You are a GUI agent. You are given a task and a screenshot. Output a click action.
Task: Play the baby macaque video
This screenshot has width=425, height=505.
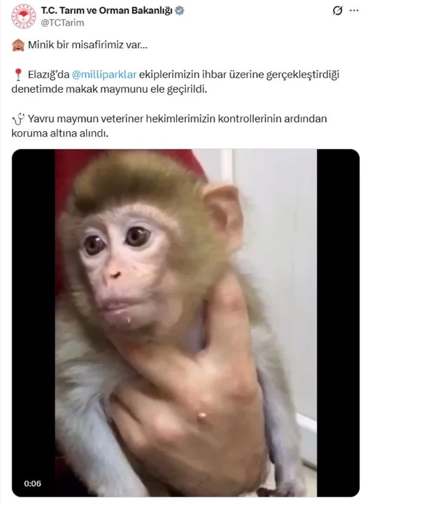pos(186,323)
